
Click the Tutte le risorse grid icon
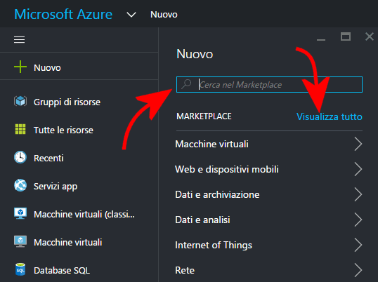click(20, 129)
